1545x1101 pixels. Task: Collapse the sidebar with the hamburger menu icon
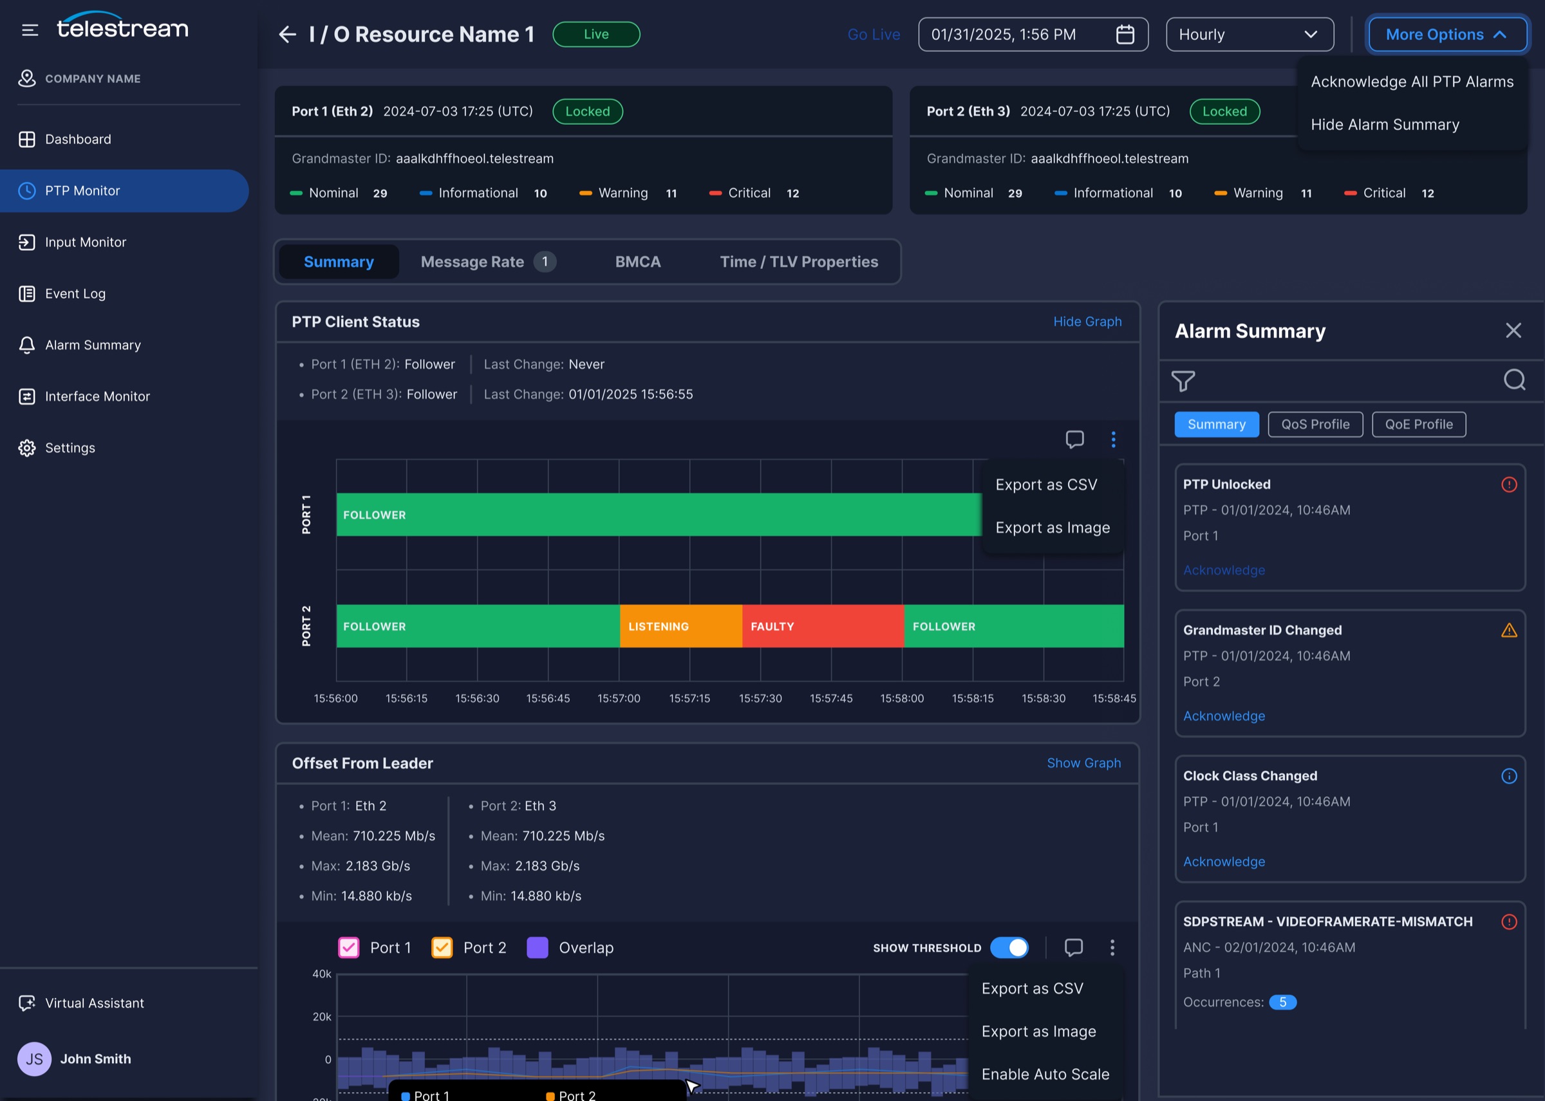(30, 30)
